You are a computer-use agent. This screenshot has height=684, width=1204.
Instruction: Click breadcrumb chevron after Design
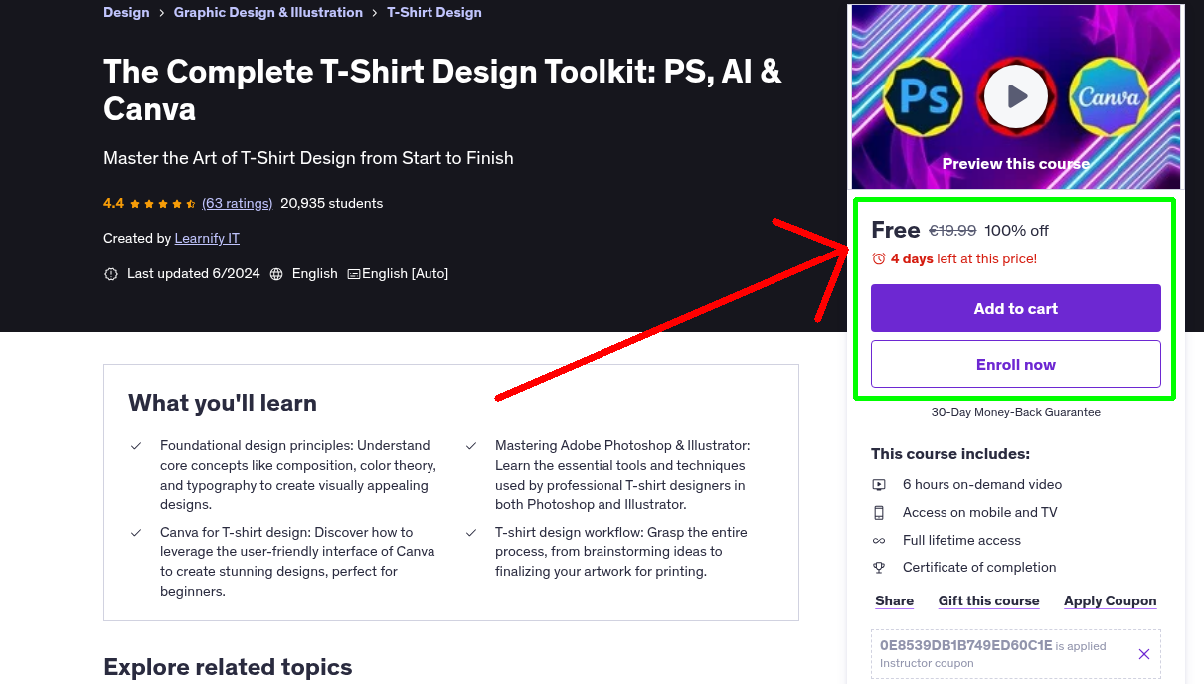click(x=161, y=13)
